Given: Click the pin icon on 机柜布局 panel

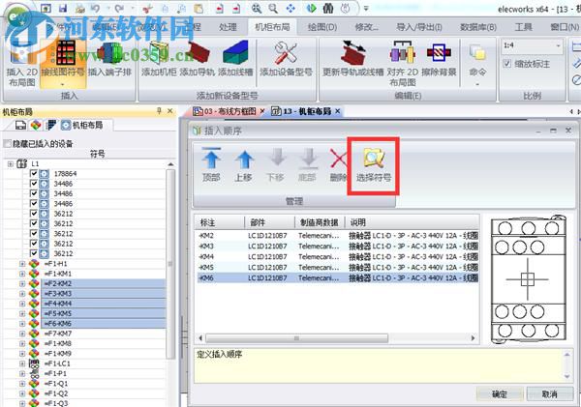Looking at the screenshot, I should tap(160, 111).
